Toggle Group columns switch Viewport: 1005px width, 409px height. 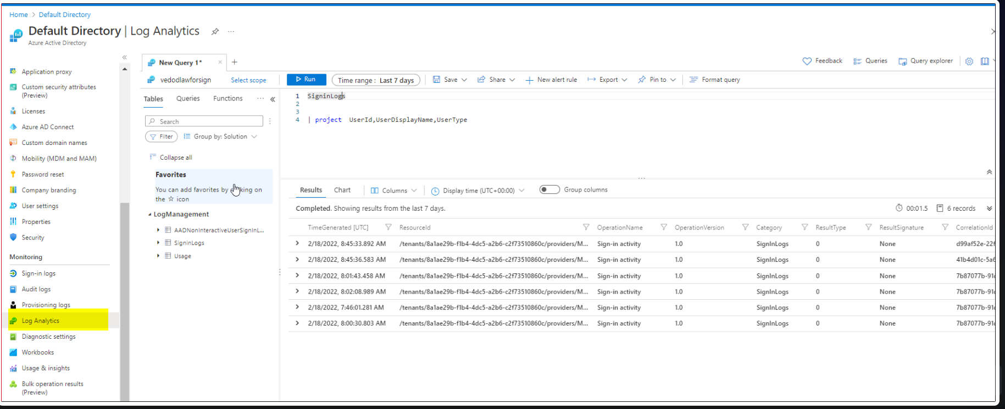pos(549,190)
